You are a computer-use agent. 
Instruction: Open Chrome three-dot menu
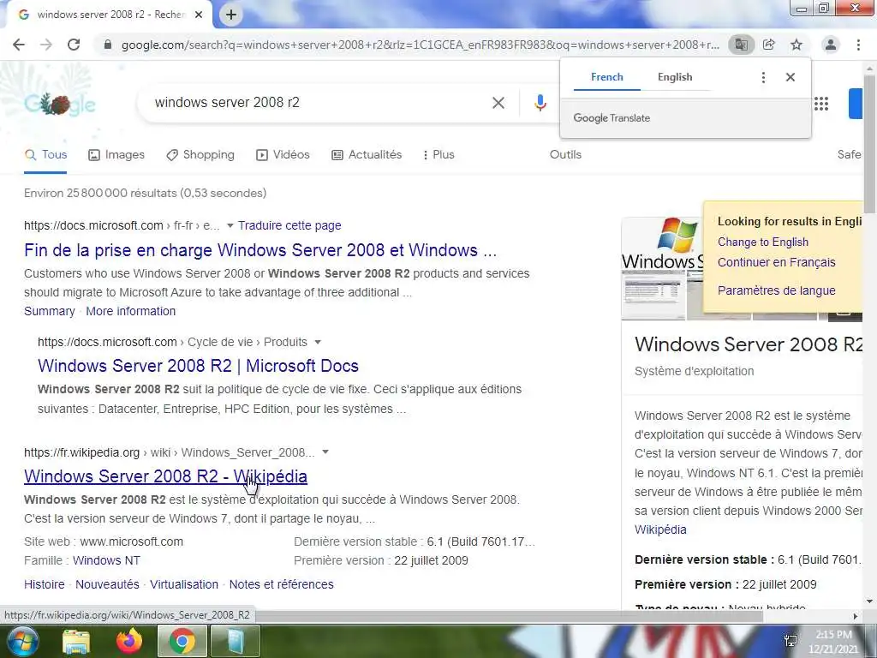tap(858, 45)
